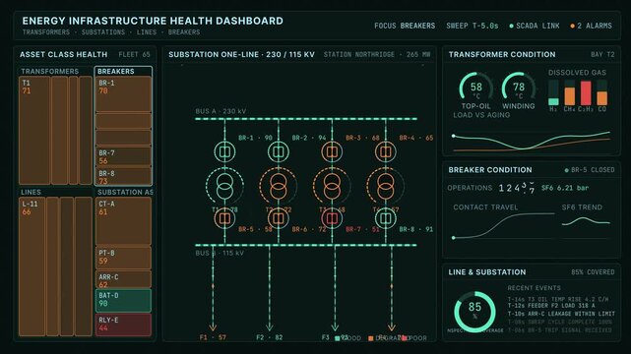Open the T1 71 treemap tile
631x354 pixels.
coord(34,130)
